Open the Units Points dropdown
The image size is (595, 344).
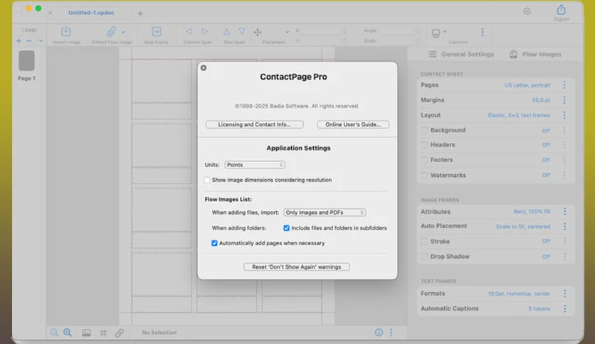[255, 165]
